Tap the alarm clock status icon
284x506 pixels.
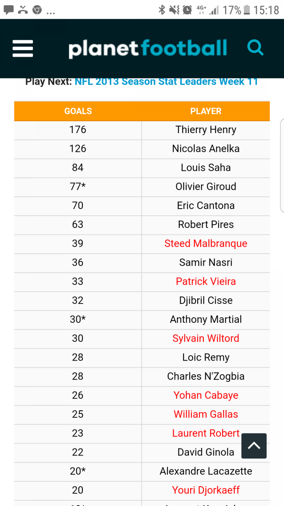click(187, 10)
